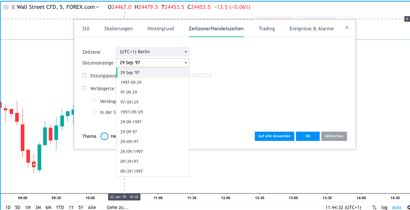Set chart range to 6M
The height and width of the screenshot is (210, 410).
pos(48,207)
